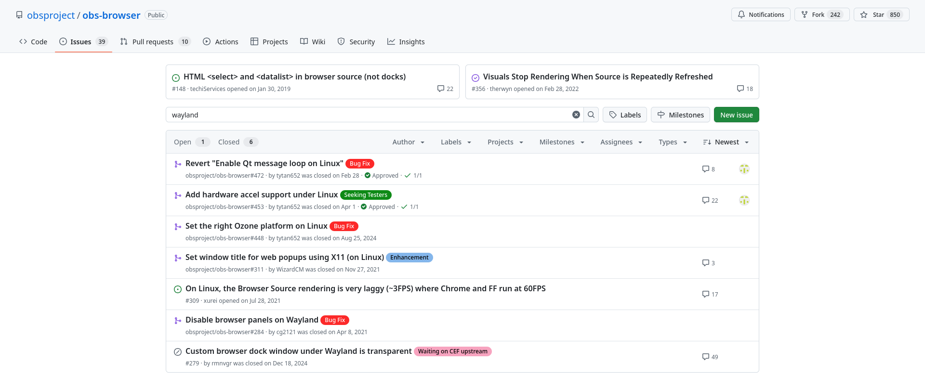Focus the issue search input field
The image size is (925, 376).
[369, 115]
